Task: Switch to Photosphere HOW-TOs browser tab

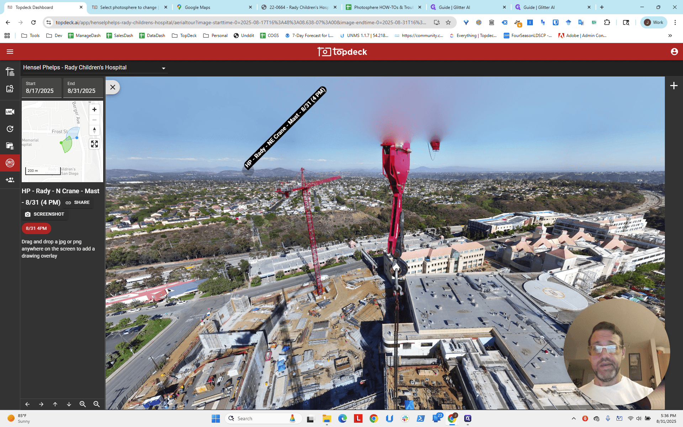Action: click(383, 7)
